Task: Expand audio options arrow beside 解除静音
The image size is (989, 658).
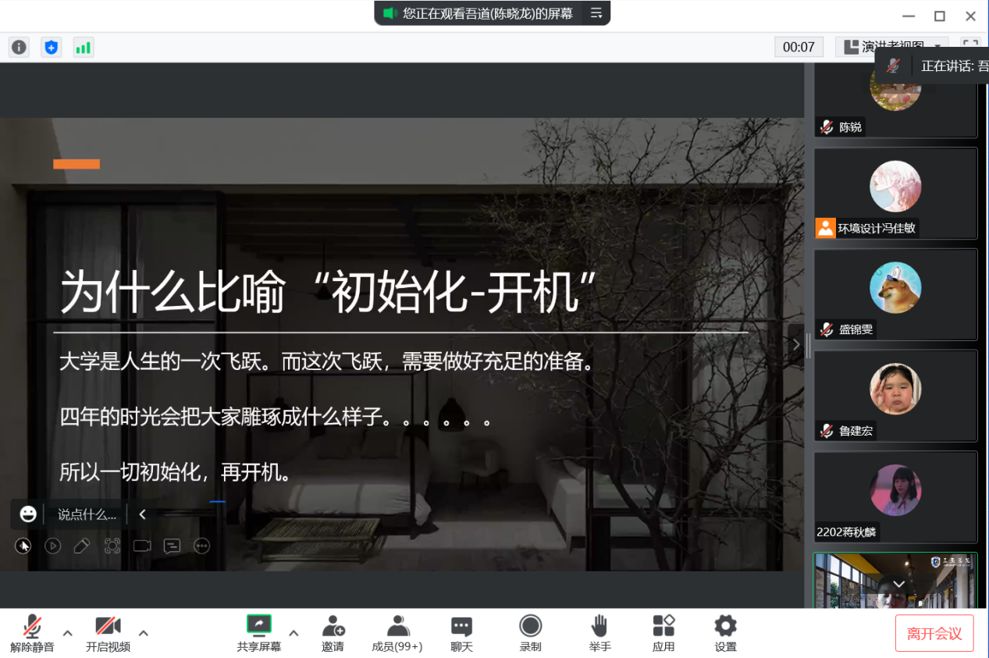Action: (x=68, y=632)
